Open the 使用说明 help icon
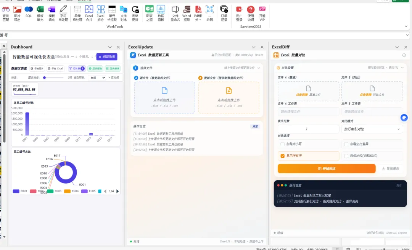This screenshot has width=412, height=250. [251, 13]
